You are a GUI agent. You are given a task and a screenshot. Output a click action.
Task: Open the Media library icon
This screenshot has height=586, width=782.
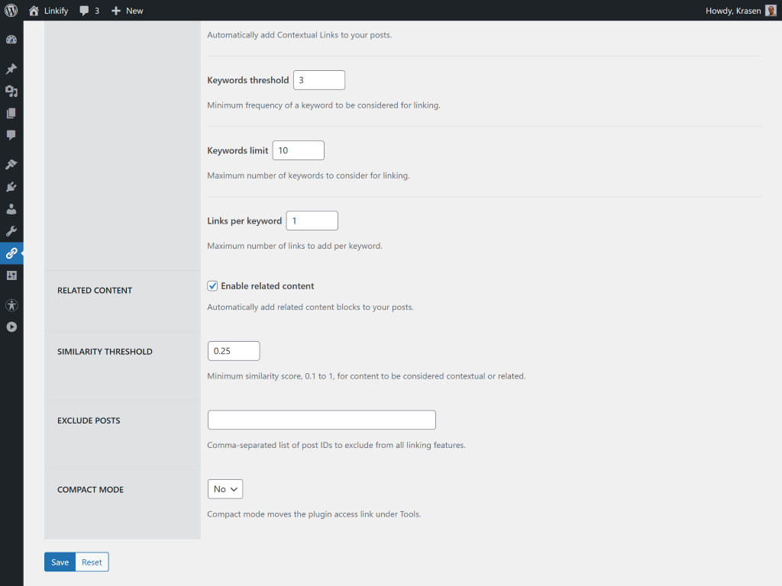11,91
